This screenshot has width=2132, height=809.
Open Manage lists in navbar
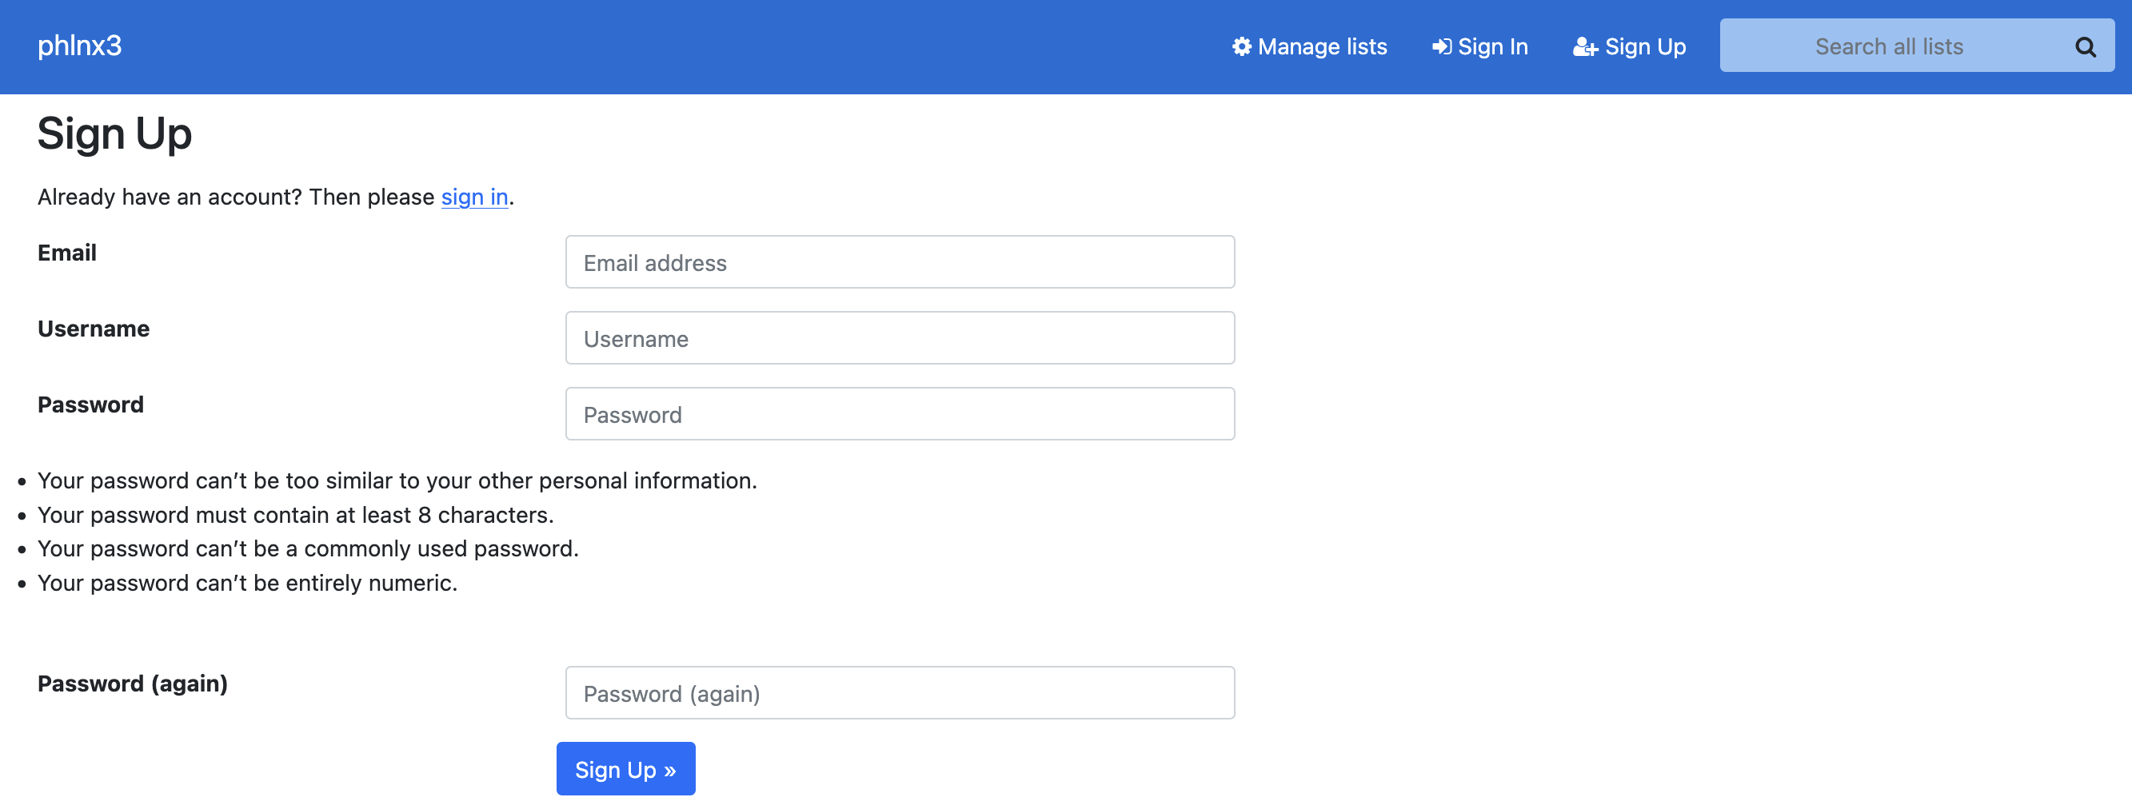pyautogui.click(x=1309, y=47)
